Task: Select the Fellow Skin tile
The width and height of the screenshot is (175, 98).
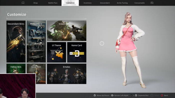Action: point(16,68)
